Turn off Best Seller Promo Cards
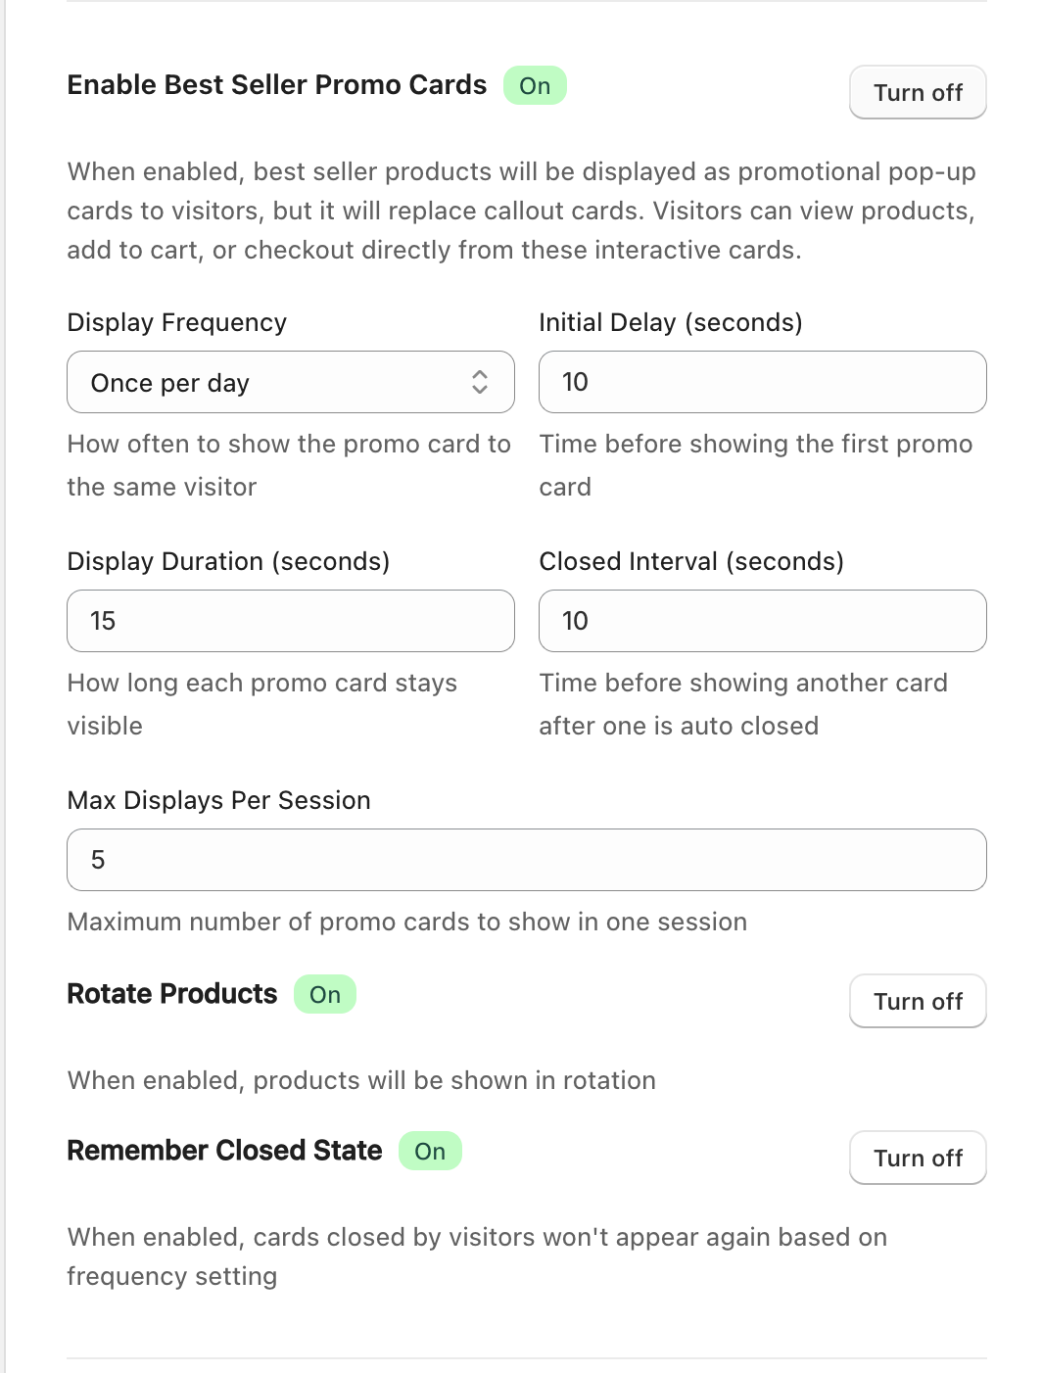Viewport: 1042px width, 1373px height. point(918,92)
